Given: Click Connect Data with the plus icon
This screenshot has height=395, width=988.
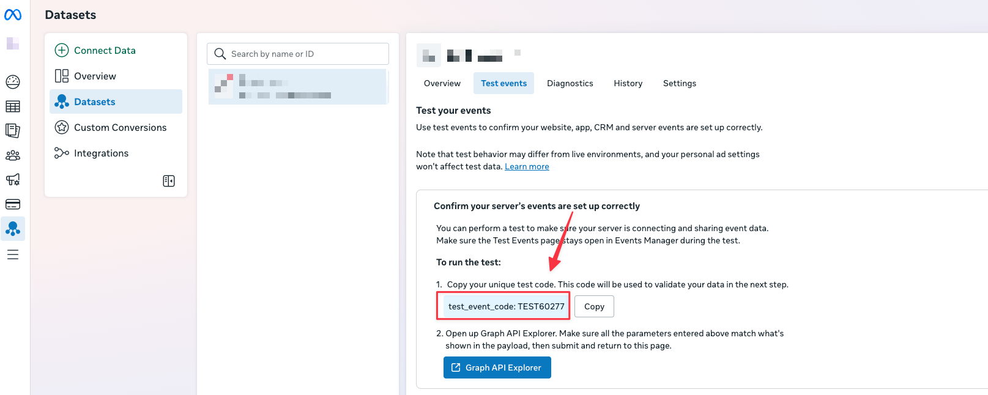Looking at the screenshot, I should (95, 50).
